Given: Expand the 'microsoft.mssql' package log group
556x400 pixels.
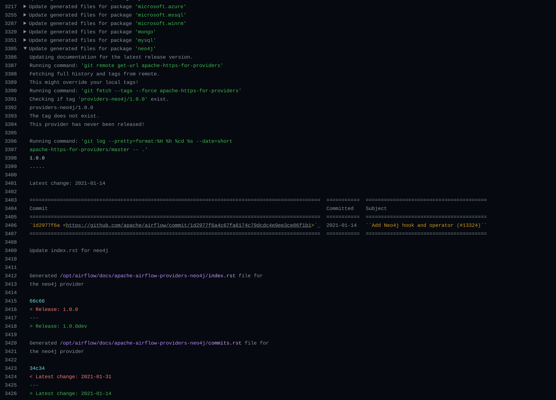Looking at the screenshot, I should (x=25, y=15).
